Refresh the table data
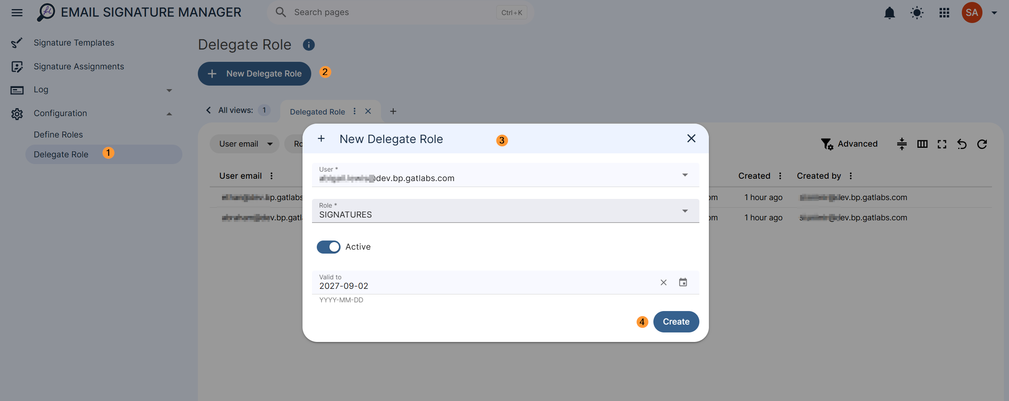This screenshot has height=401, width=1009. click(x=982, y=144)
